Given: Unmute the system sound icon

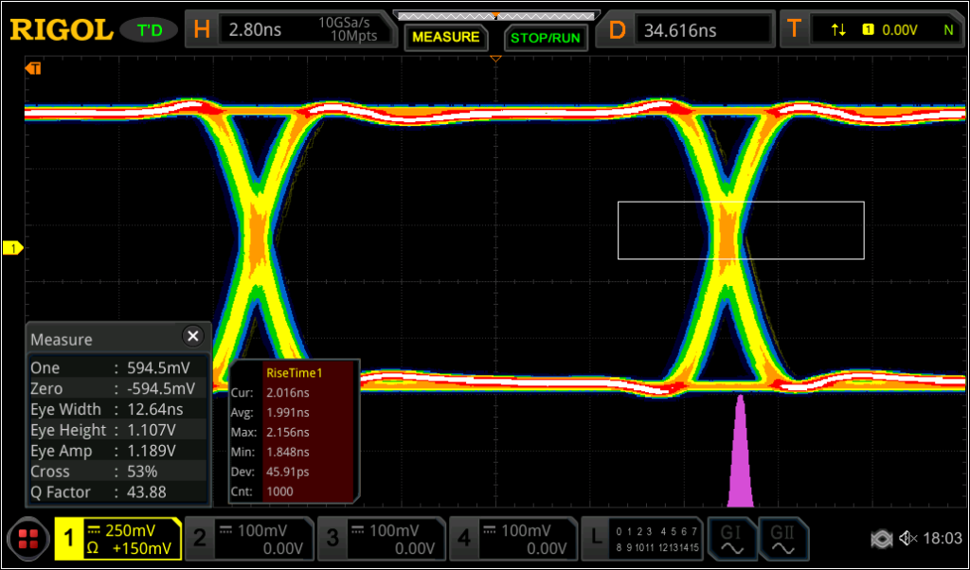Looking at the screenshot, I should (907, 538).
